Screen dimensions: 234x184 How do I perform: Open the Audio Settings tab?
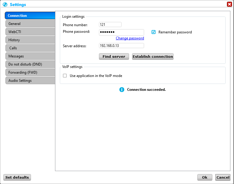pyautogui.click(x=30, y=81)
